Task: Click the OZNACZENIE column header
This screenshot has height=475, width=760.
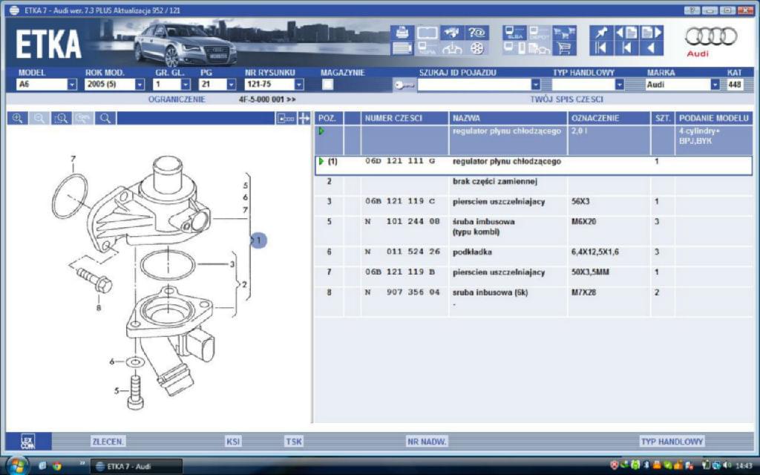Action: pyautogui.click(x=609, y=118)
